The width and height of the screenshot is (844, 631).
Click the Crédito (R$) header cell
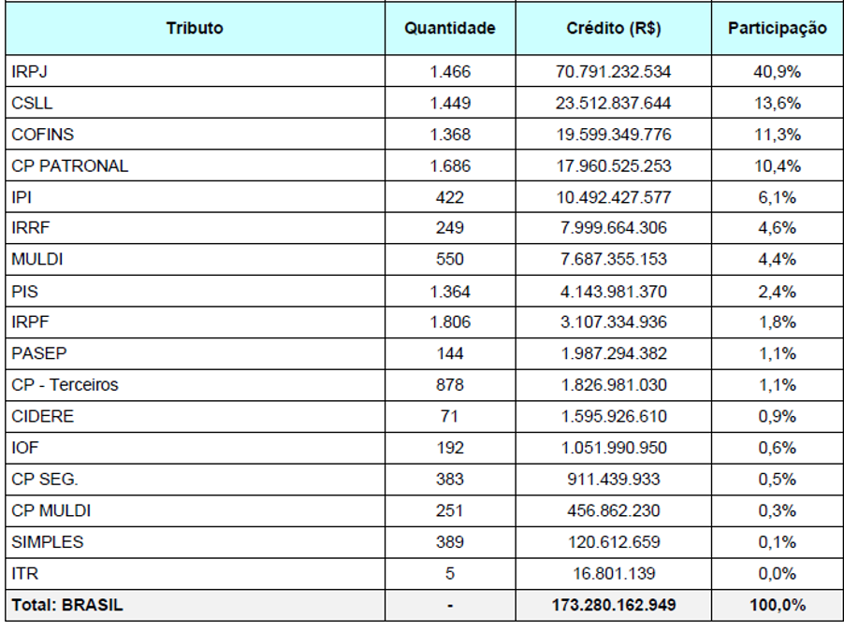click(x=614, y=28)
